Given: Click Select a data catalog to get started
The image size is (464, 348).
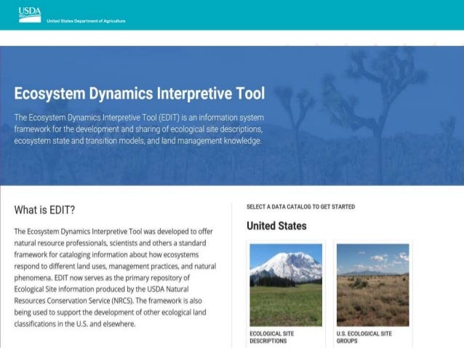Looking at the screenshot, I should [300, 206].
